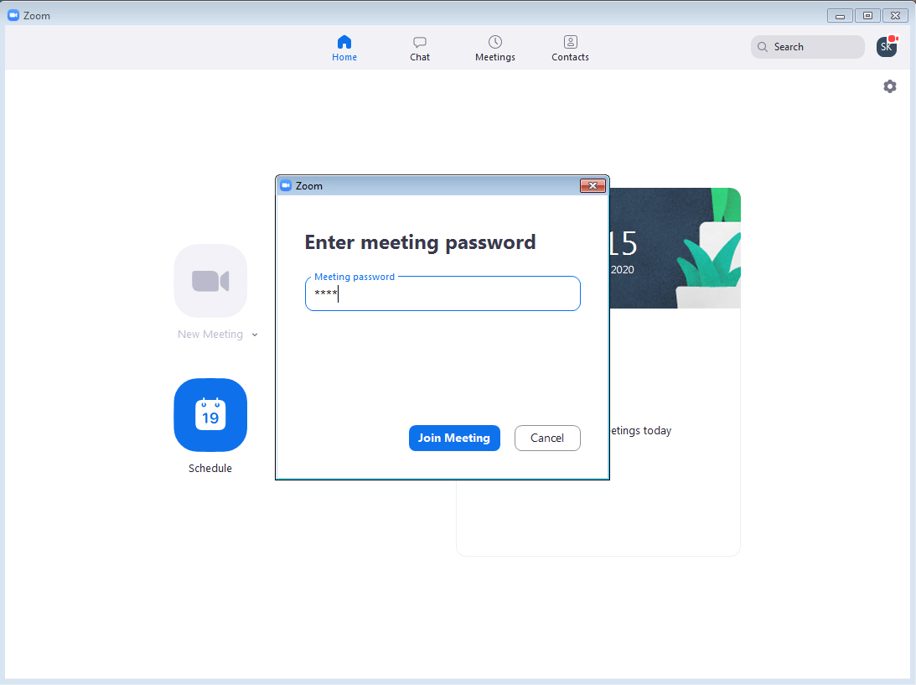
Task: Click the plant banner image in the main window
Action: click(675, 248)
